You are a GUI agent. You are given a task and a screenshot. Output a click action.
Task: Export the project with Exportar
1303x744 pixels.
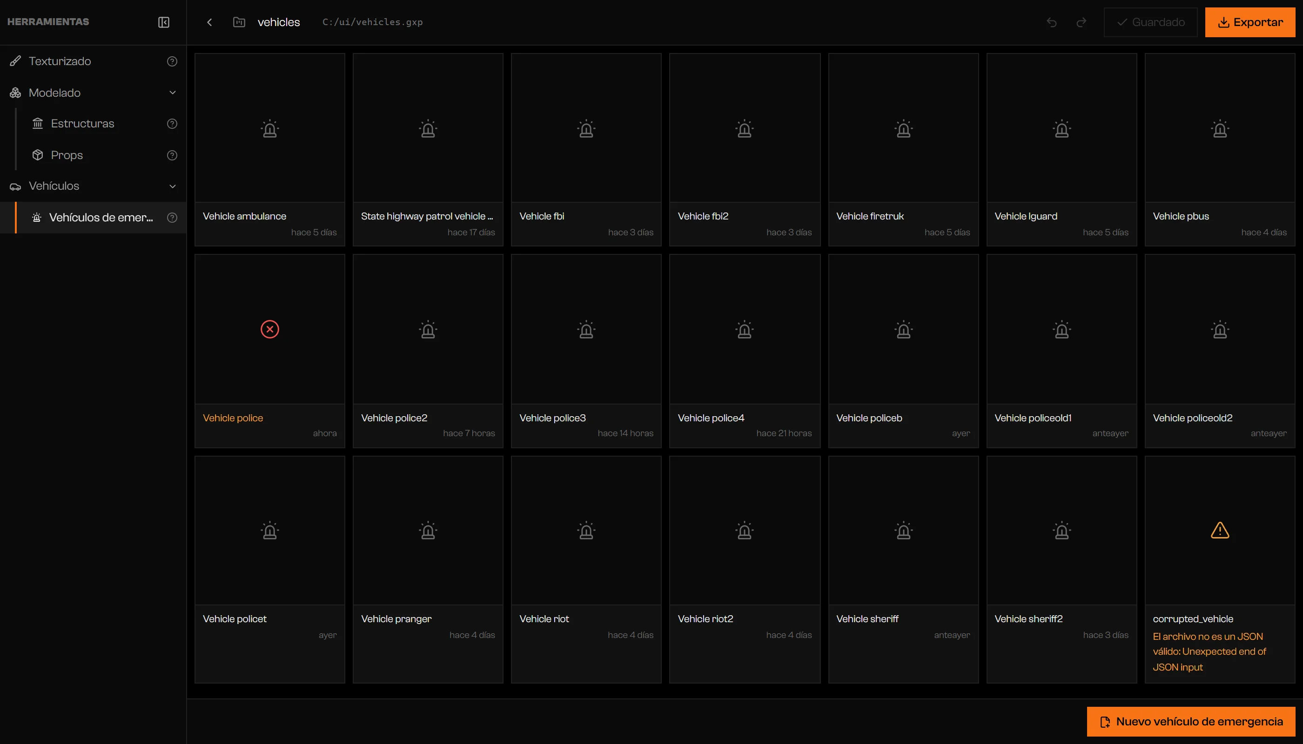pos(1250,22)
